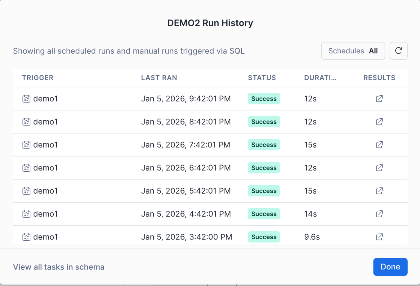Open results for the 9:42:01 PM run
Viewport: 420px width, 286px height.
pos(379,99)
